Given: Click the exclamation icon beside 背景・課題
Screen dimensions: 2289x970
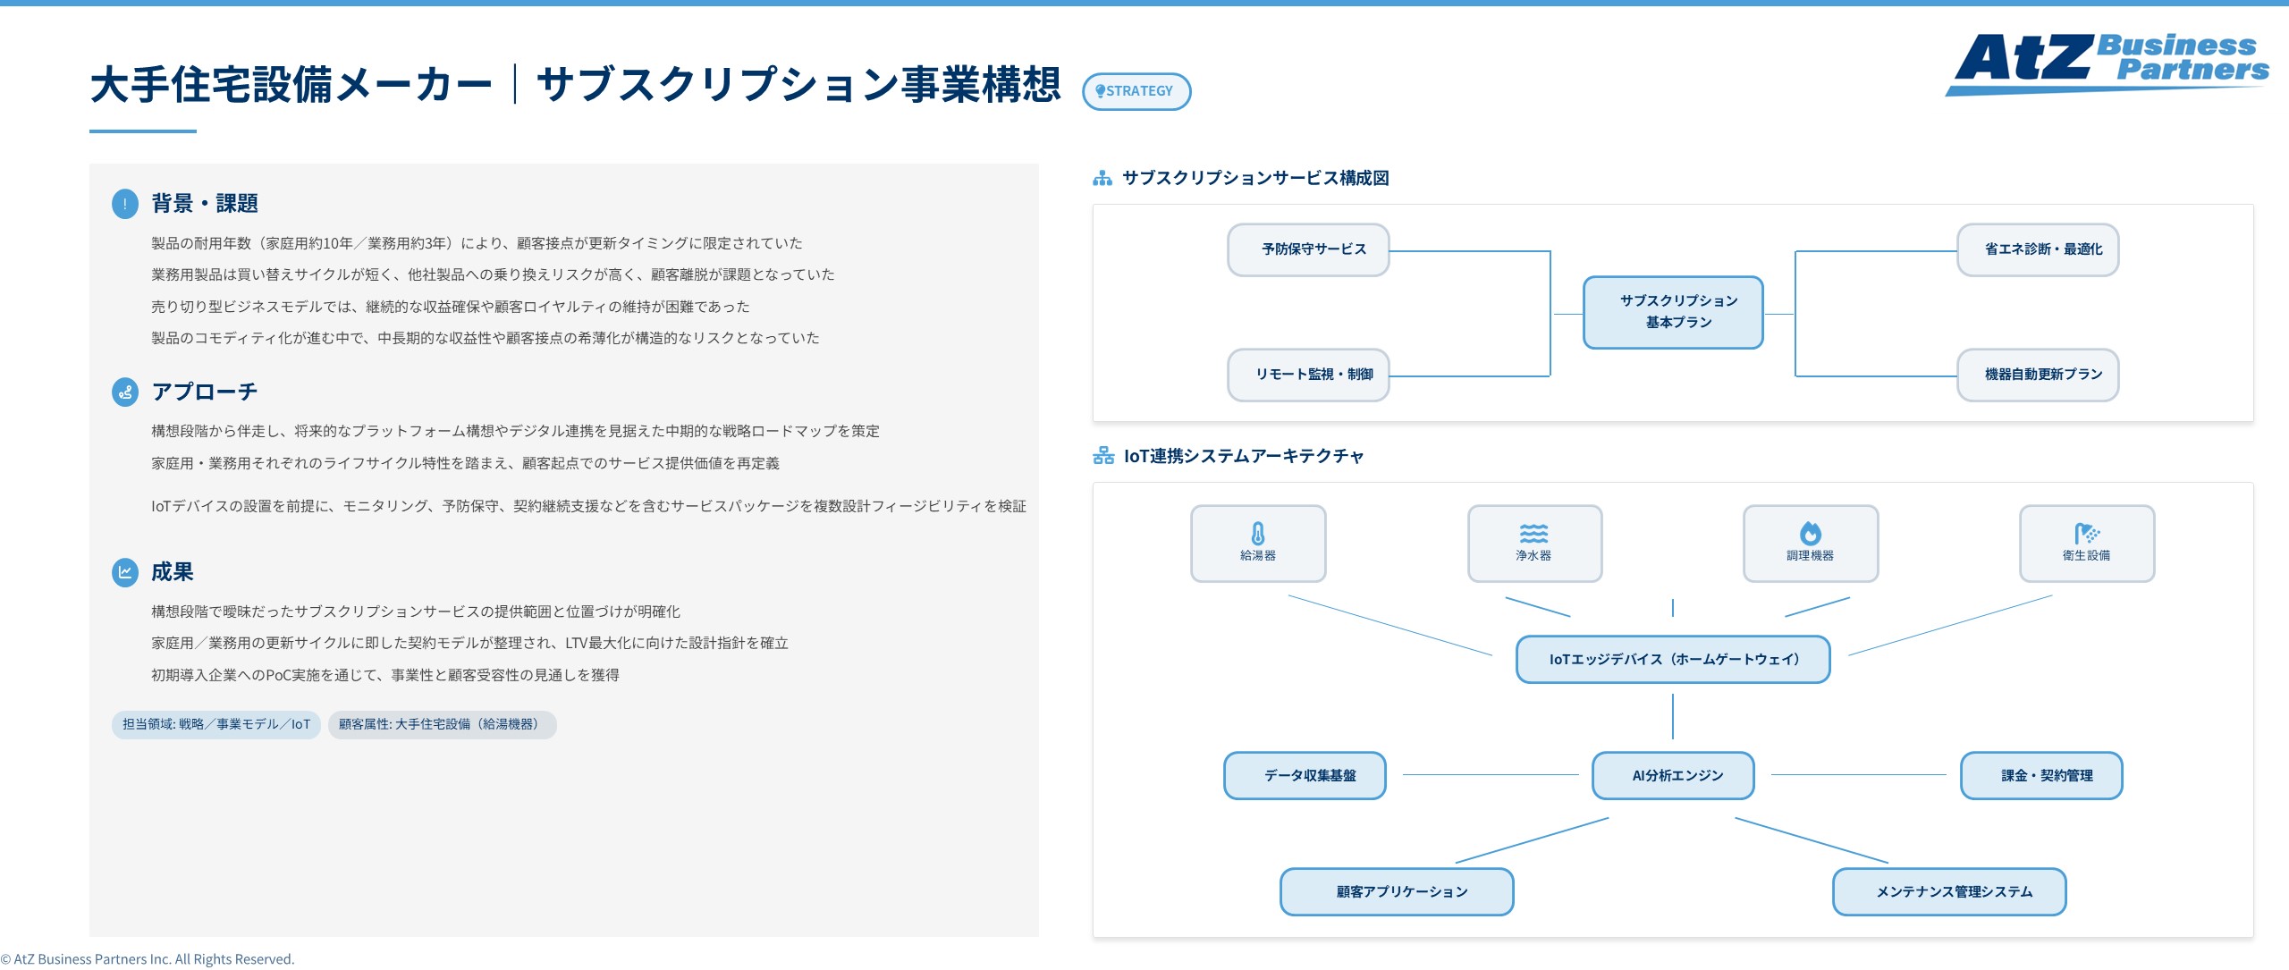Looking at the screenshot, I should point(124,203).
